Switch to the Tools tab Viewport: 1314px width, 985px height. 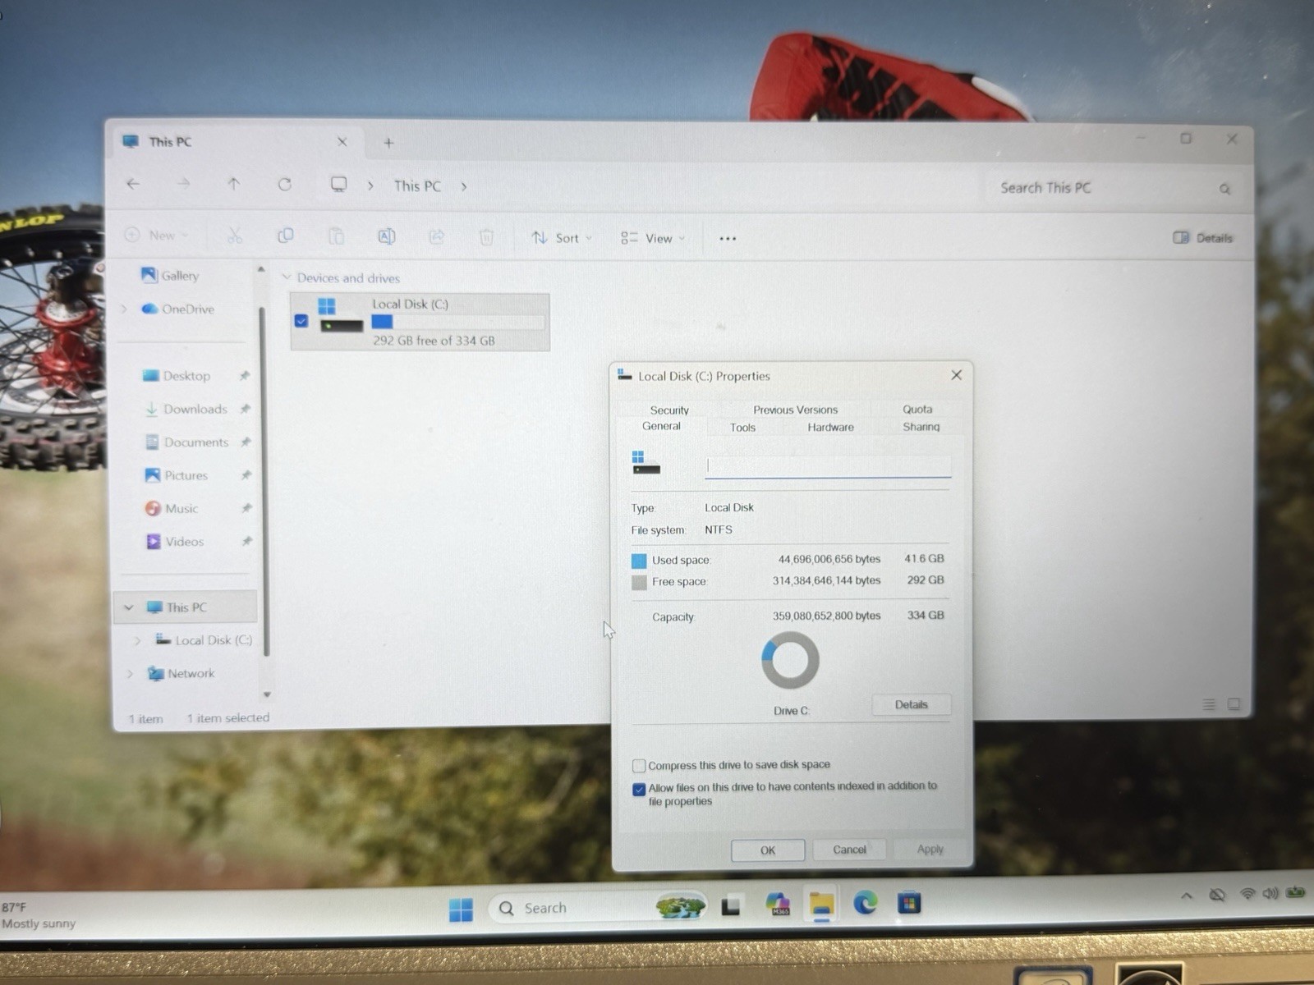(x=742, y=428)
